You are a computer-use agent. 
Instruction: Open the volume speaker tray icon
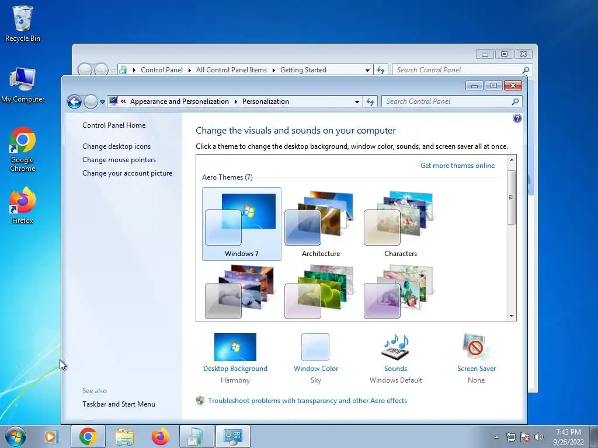coord(538,437)
